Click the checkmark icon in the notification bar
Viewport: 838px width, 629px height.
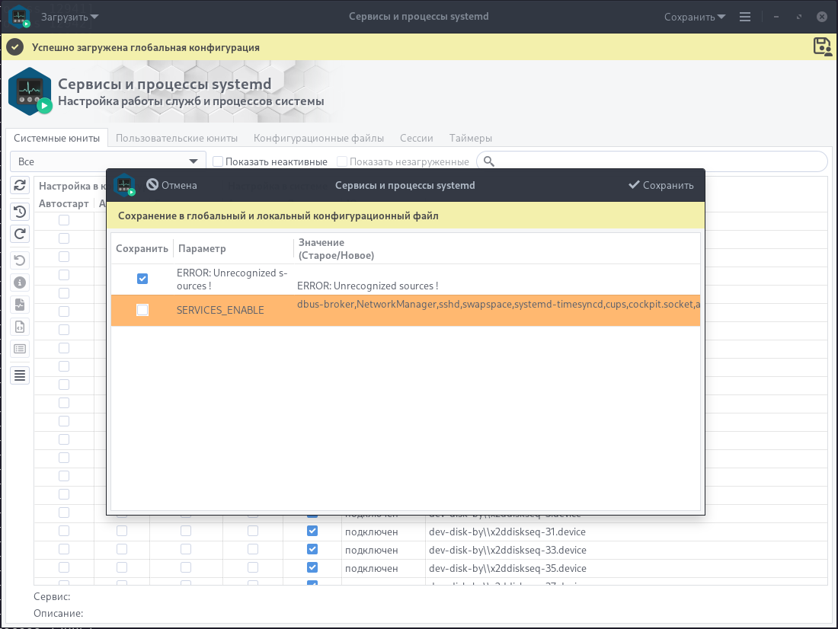(x=15, y=47)
